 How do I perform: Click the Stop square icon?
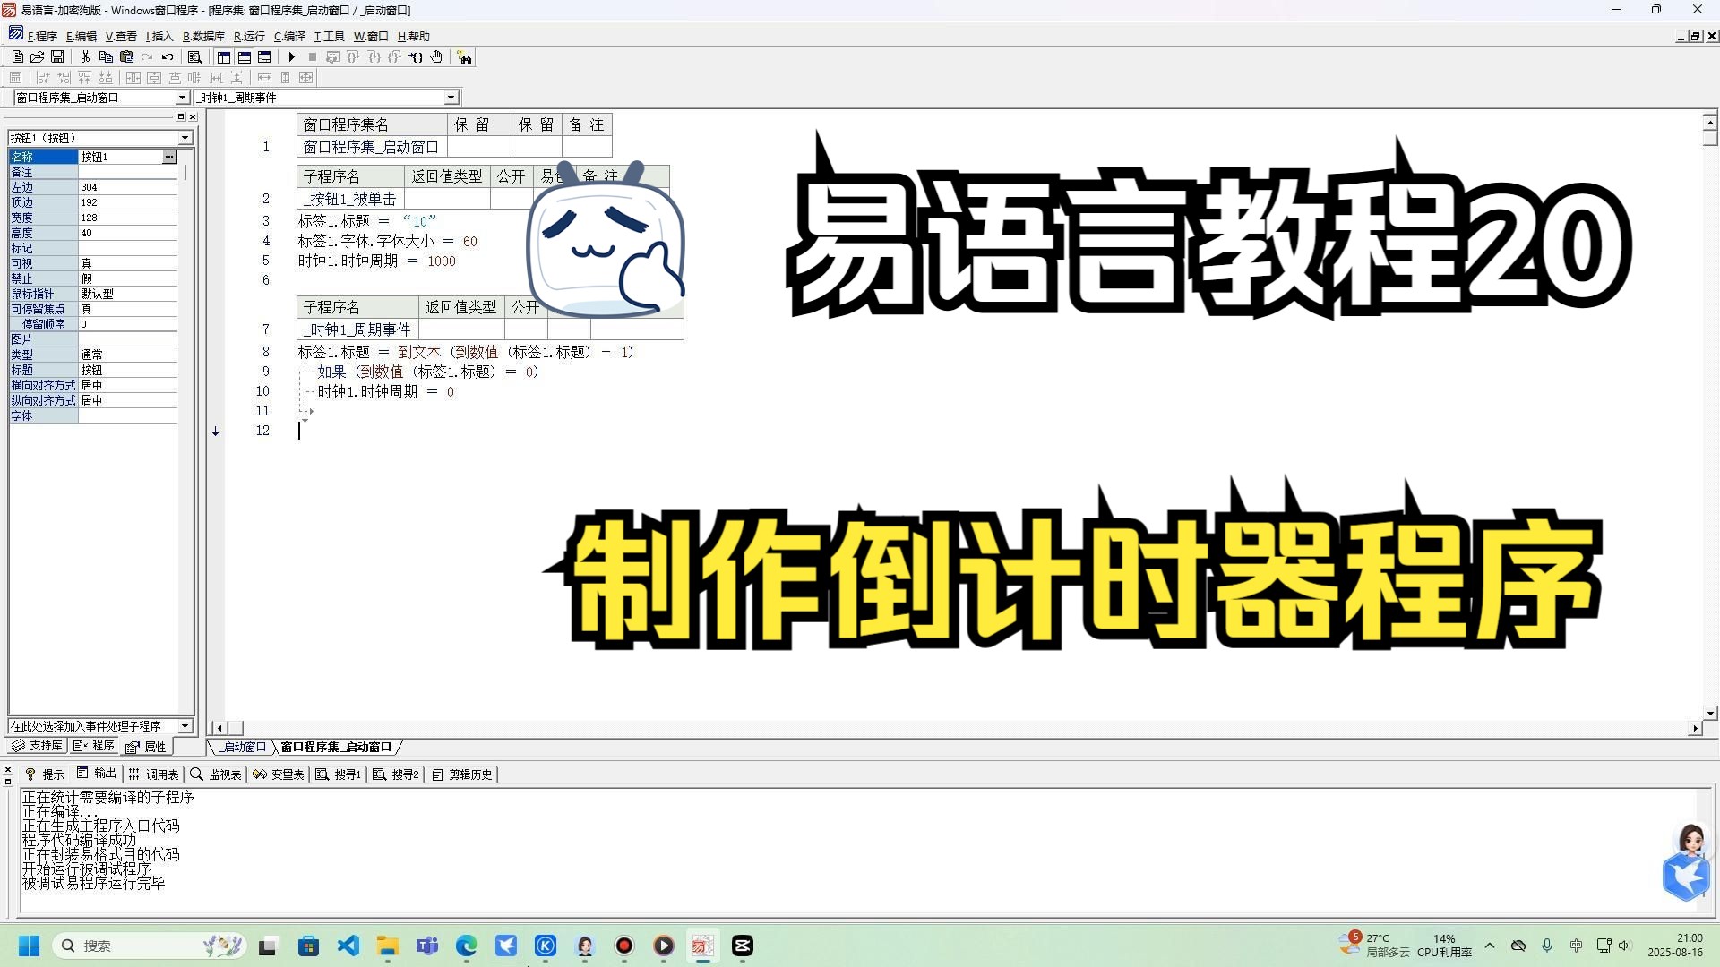pos(312,57)
